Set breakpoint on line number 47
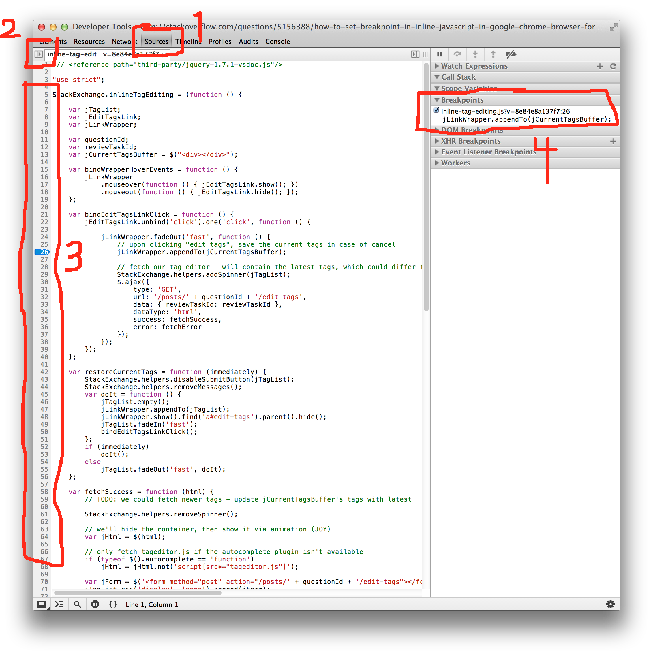This screenshot has height=656, width=653. coord(44,410)
